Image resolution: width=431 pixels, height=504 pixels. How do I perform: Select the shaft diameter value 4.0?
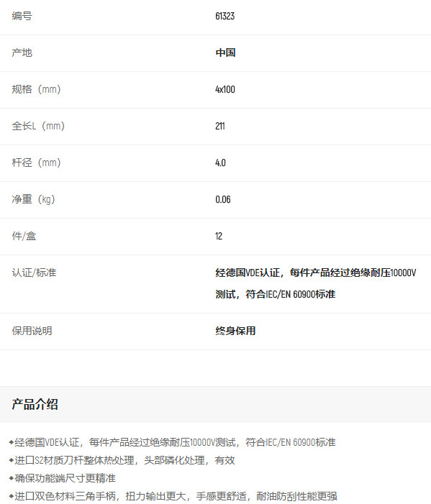220,162
